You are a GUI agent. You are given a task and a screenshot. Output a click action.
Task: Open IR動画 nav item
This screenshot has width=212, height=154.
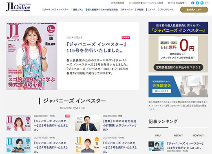tap(139, 10)
